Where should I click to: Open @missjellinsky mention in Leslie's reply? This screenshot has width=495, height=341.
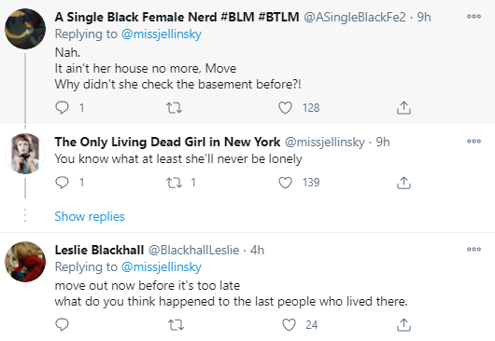(162, 267)
